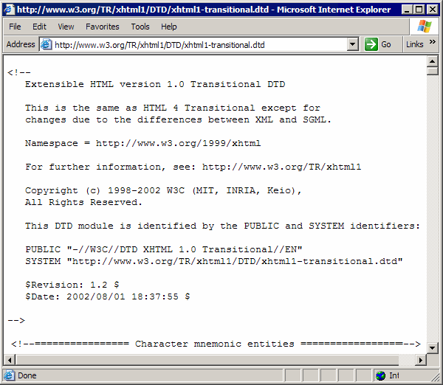The width and height of the screenshot is (443, 385).
Task: Click the 'Character mnemonic entities' comment line
Action: [x=216, y=344]
